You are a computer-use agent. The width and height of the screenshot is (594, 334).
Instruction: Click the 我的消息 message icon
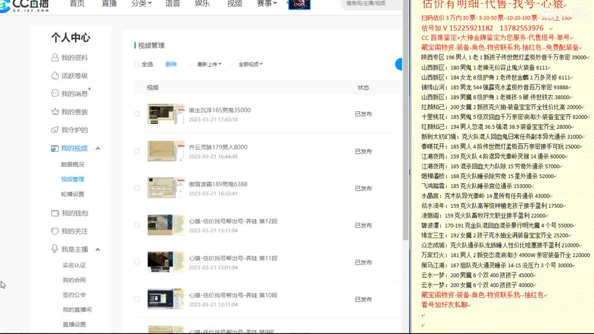coord(55,93)
